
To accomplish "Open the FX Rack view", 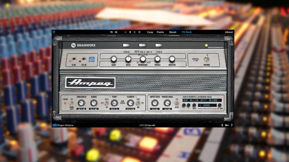I will pos(186,32).
